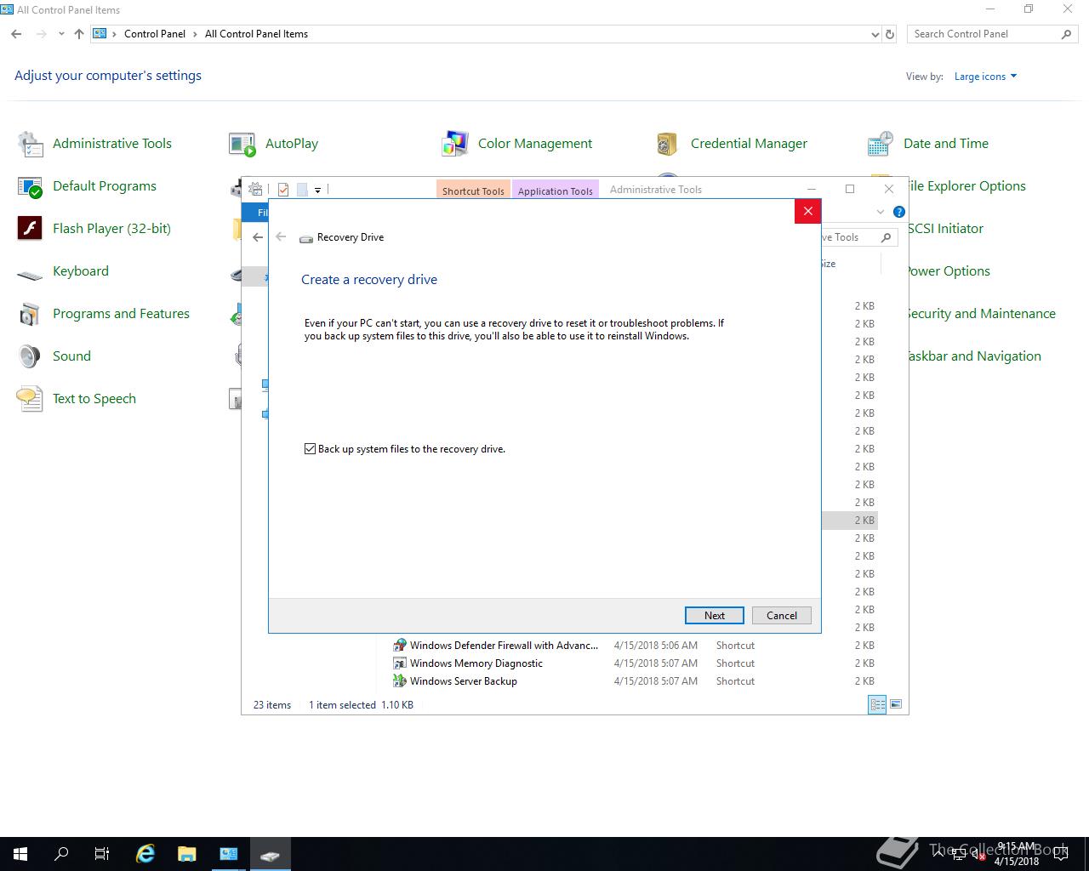
Task: Open the View by Large icons dropdown
Action: pos(985,77)
